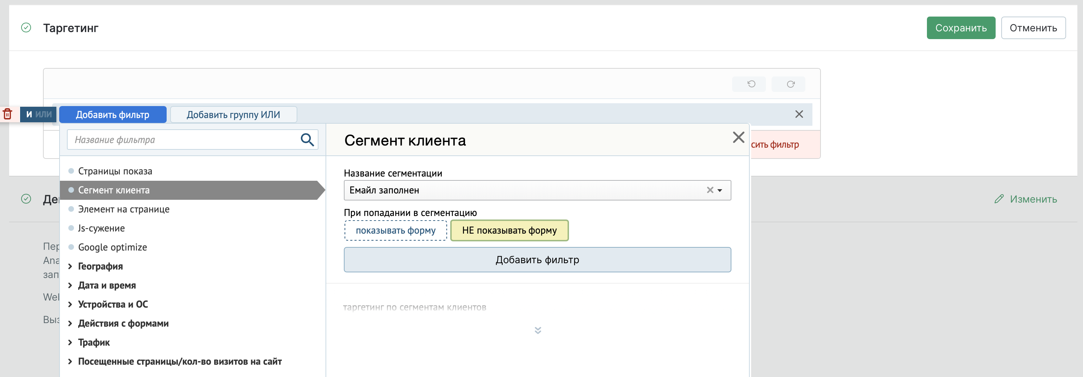Click the double chevron down icon
Viewport: 1083px width, 377px height.
click(x=538, y=330)
